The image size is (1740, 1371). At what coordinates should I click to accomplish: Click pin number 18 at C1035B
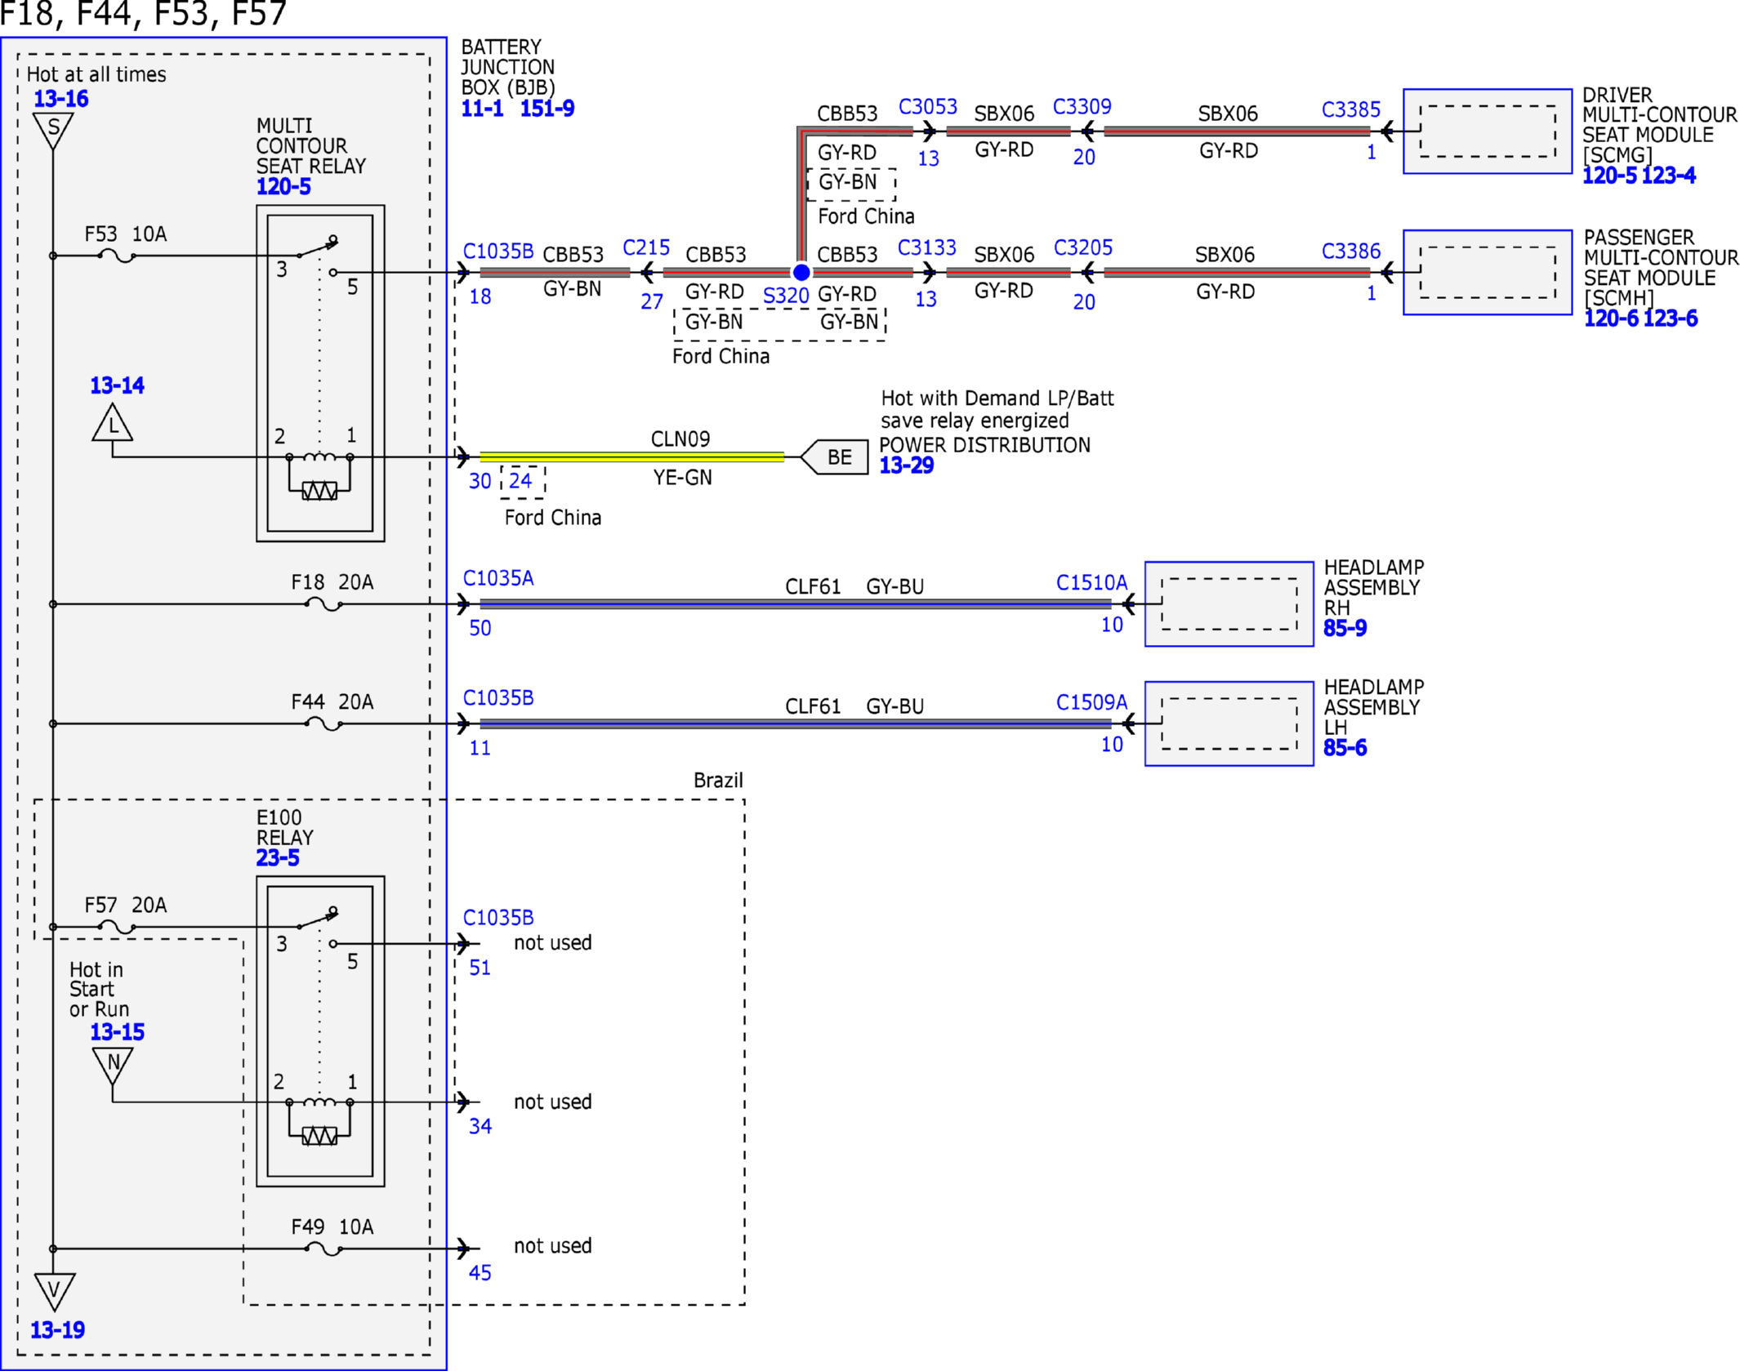click(x=480, y=296)
